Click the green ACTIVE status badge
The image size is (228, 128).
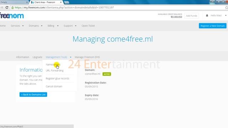[x=107, y=74]
